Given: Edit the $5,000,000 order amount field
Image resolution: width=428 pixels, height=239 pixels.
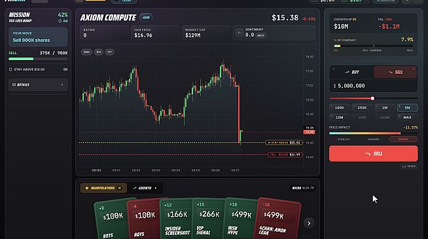Looking at the screenshot, I should point(373,86).
